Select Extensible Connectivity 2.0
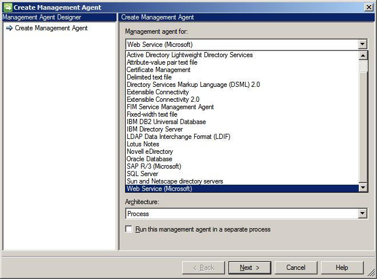 point(242,99)
